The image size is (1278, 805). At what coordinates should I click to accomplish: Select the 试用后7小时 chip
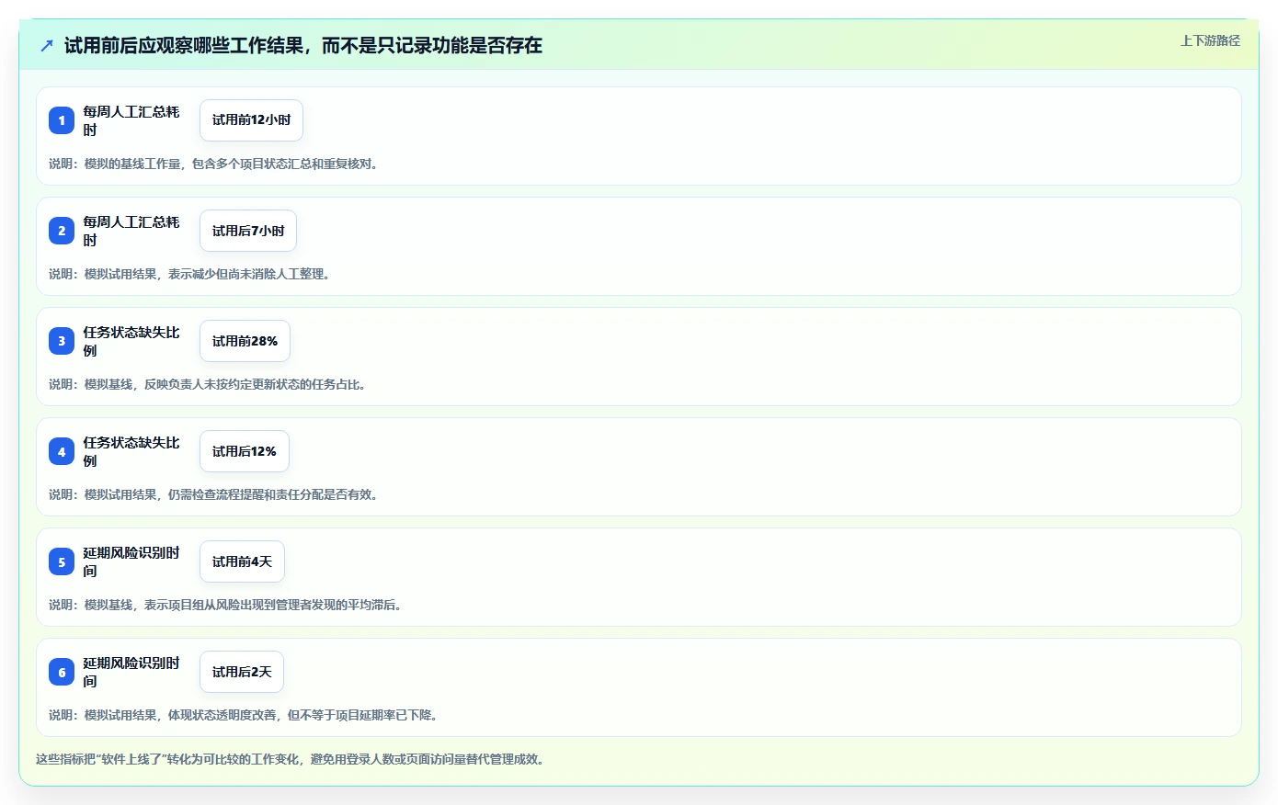click(248, 231)
